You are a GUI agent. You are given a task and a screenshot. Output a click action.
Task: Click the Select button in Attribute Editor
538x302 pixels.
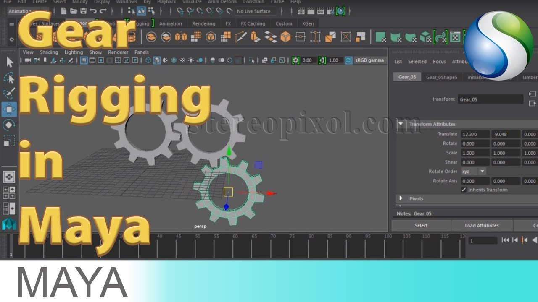421,225
